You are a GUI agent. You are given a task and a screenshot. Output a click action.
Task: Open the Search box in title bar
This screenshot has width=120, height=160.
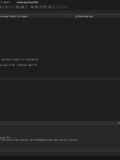6,2
